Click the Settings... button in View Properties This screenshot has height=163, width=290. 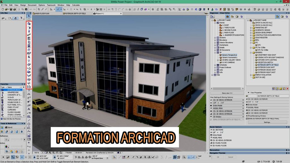[267, 122]
